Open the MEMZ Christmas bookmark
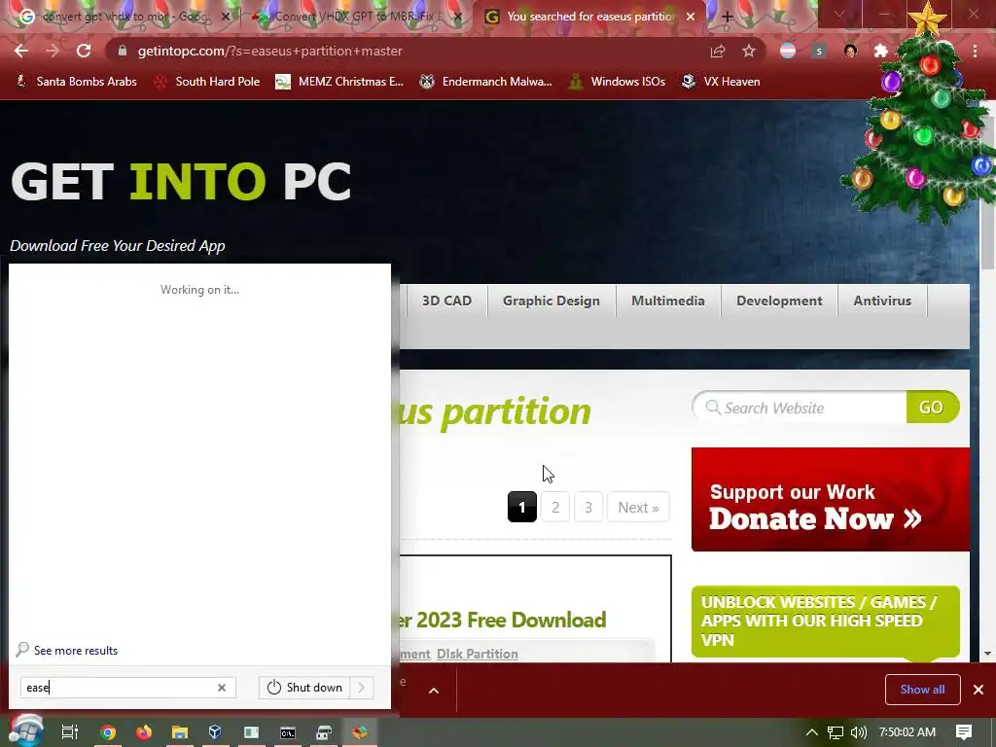Viewport: 996px width, 747px height. click(x=339, y=82)
